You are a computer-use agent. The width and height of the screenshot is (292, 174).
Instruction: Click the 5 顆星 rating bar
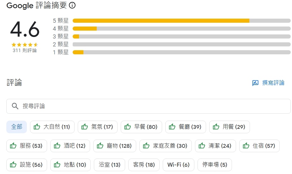click(x=181, y=21)
